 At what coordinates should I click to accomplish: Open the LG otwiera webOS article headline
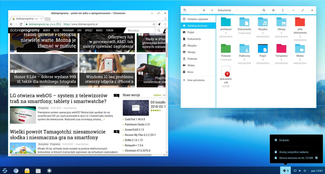point(59,98)
